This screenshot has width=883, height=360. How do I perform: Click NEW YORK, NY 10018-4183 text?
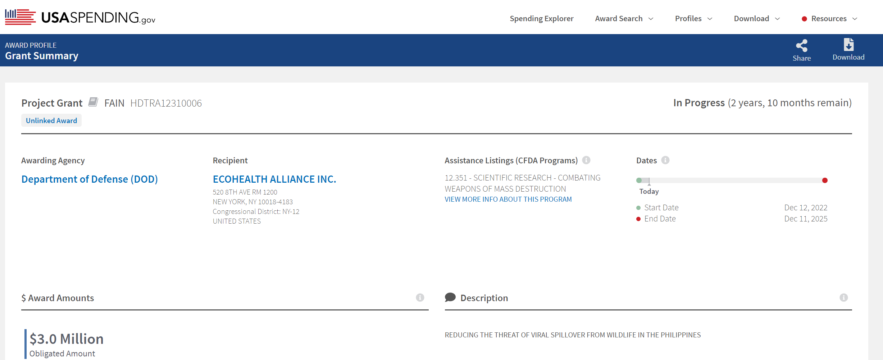(253, 202)
